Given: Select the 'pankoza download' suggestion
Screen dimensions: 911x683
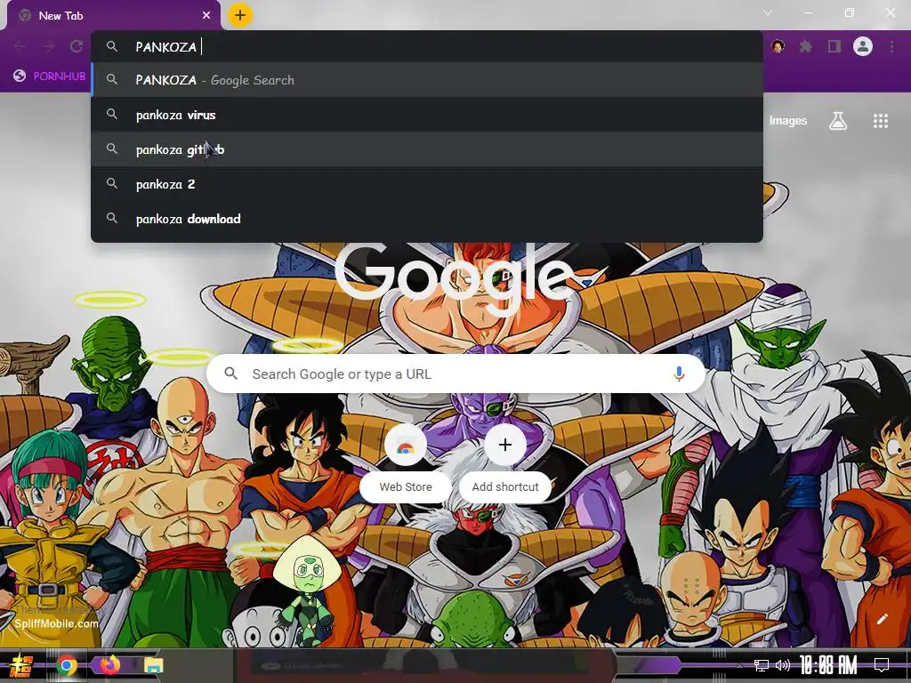Looking at the screenshot, I should (427, 219).
